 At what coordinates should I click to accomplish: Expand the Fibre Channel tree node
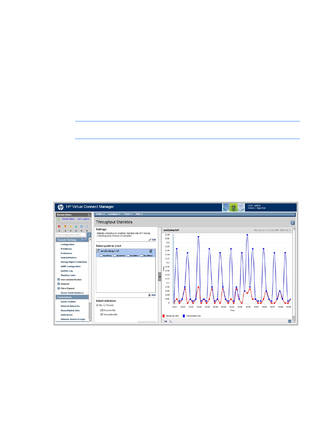click(59, 288)
